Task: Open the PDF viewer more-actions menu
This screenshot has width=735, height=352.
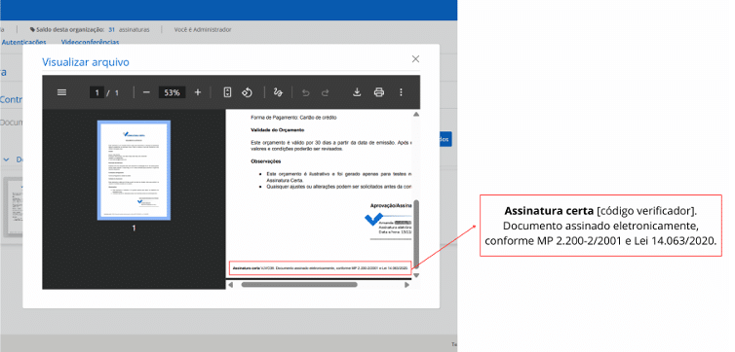Action: click(401, 92)
